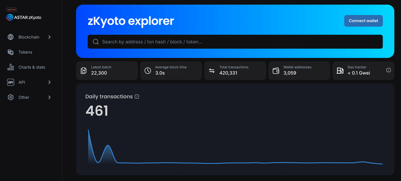Expand the Other menu chevron
The image size is (401, 181).
49,97
